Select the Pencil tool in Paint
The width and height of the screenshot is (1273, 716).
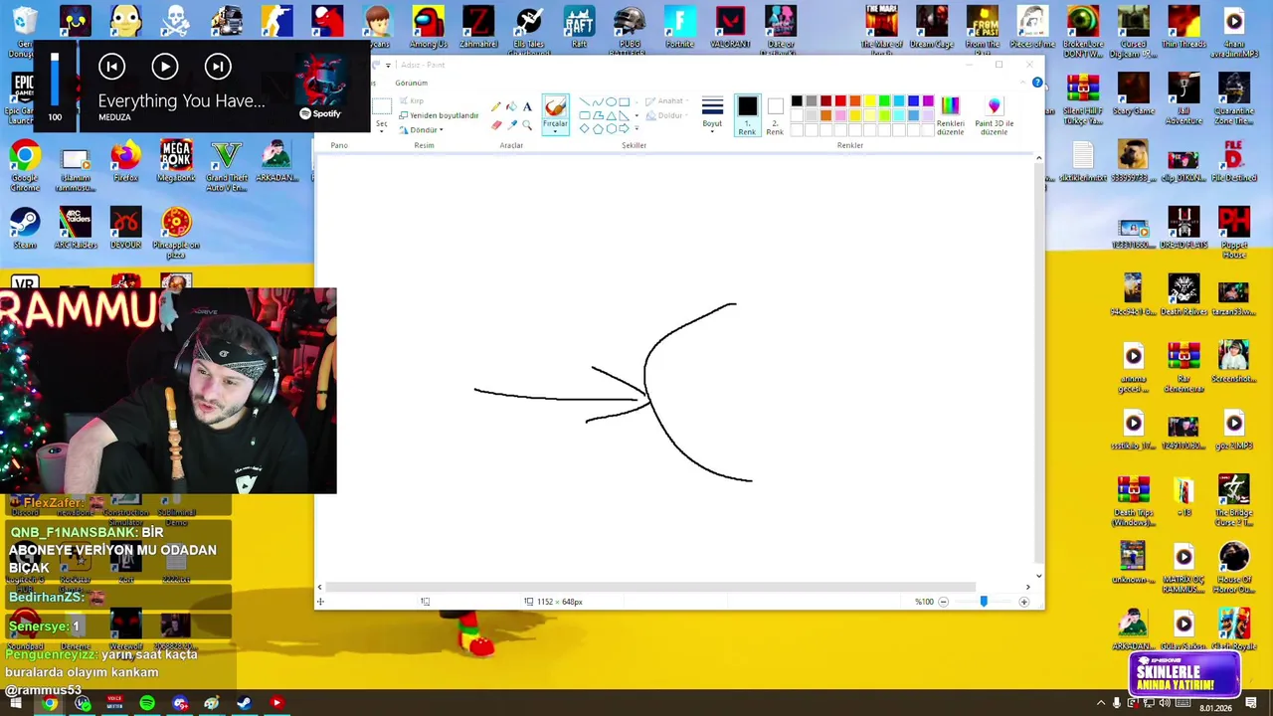tap(496, 107)
